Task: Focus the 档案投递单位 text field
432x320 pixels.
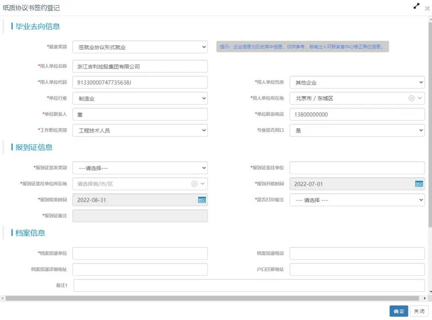Action: [x=140, y=254]
